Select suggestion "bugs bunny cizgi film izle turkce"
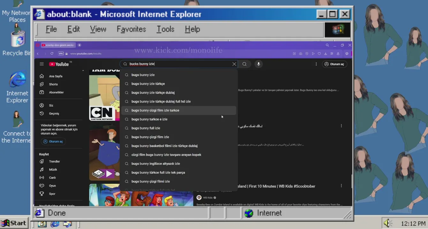Viewport: 428px width, 229px height. 179,110
